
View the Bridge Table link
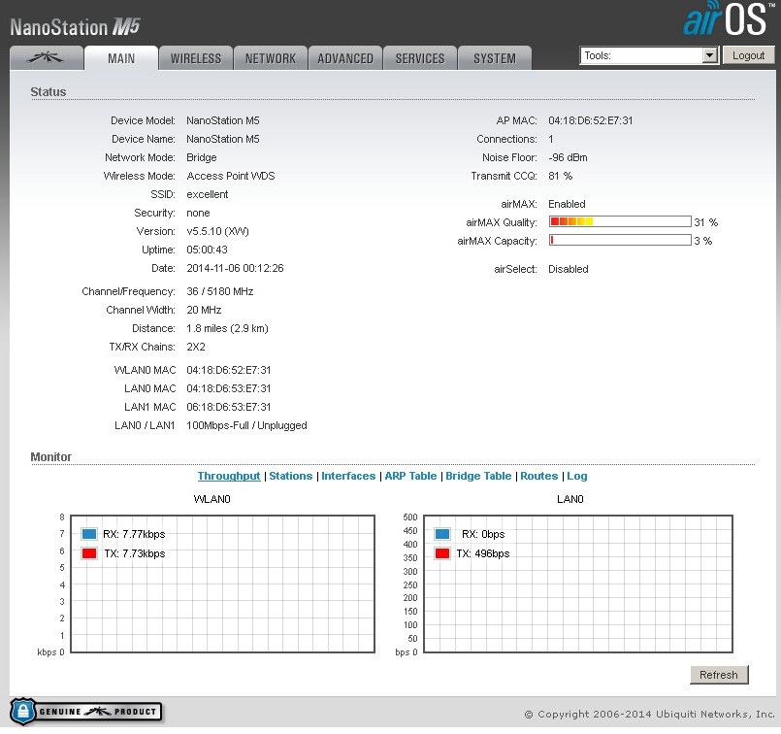[x=478, y=476]
